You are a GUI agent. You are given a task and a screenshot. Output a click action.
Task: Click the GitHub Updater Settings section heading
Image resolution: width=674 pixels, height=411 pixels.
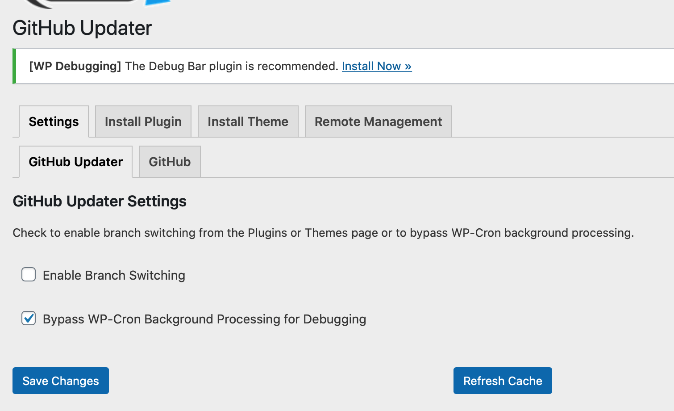pyautogui.click(x=100, y=201)
